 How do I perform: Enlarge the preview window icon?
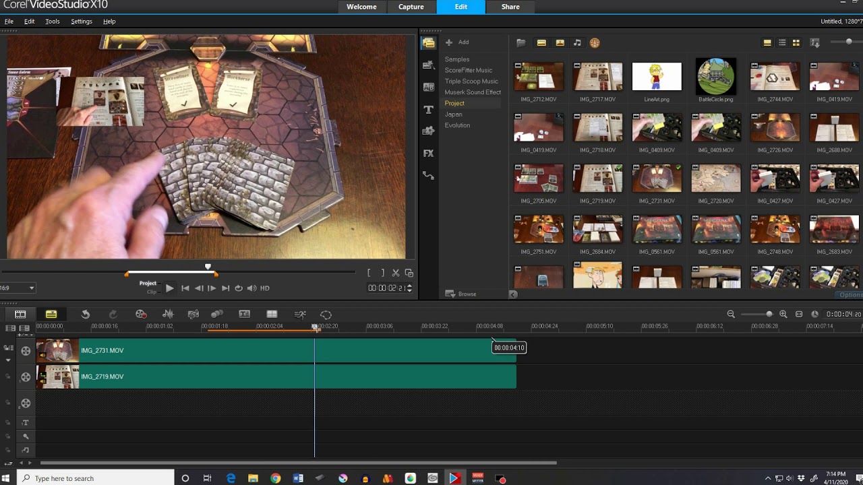[409, 273]
